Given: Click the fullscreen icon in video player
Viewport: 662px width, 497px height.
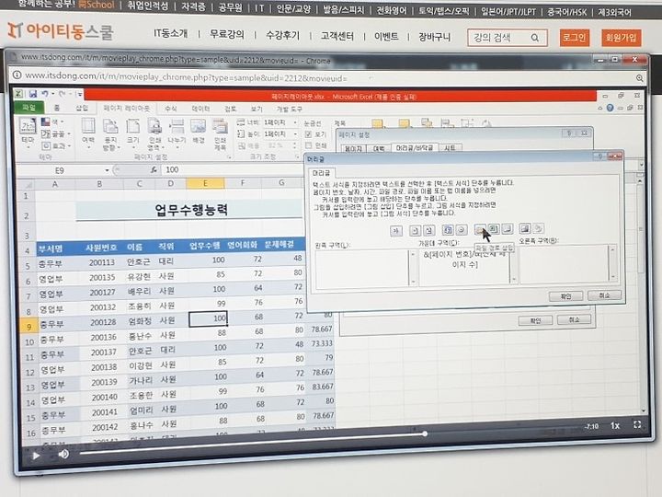Looking at the screenshot, I should click(x=637, y=424).
